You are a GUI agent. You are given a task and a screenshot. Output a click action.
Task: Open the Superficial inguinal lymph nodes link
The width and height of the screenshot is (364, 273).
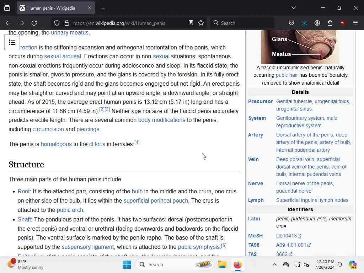[312, 200]
